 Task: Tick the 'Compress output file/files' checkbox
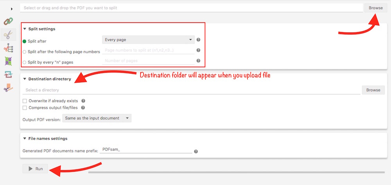pyautogui.click(x=25, y=108)
